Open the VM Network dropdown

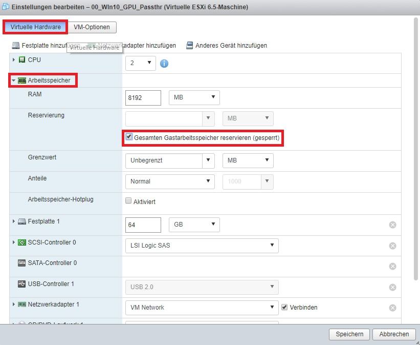tap(202, 308)
